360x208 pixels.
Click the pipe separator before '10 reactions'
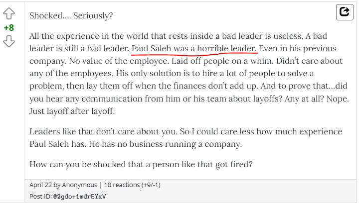[101, 185]
